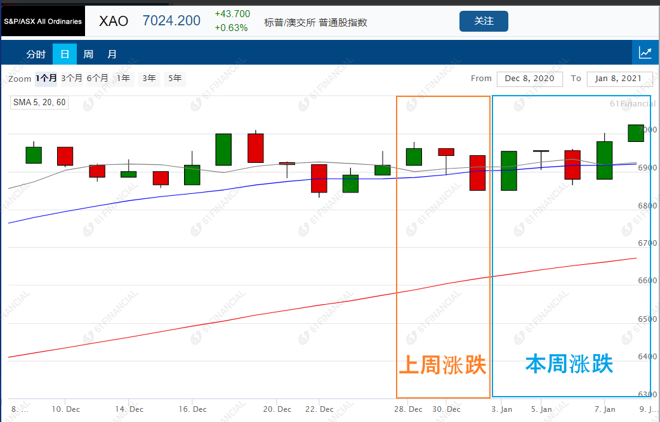Click the 标普/澳交所 普通股指数 title
This screenshot has width=660, height=422.
click(x=315, y=22)
